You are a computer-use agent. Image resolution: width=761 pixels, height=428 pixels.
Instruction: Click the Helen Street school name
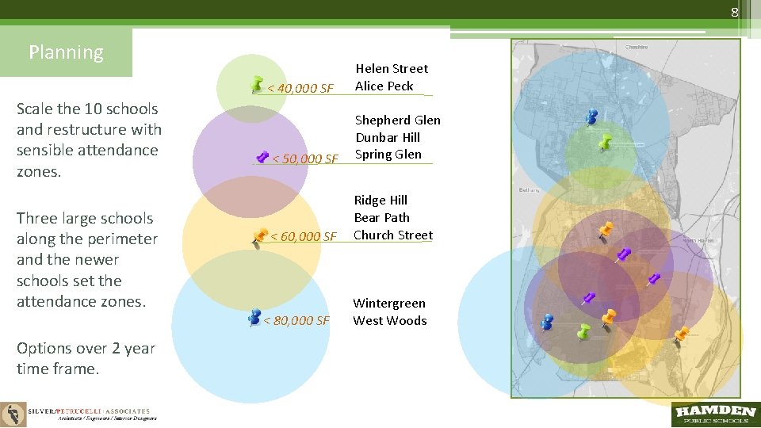pos(392,68)
